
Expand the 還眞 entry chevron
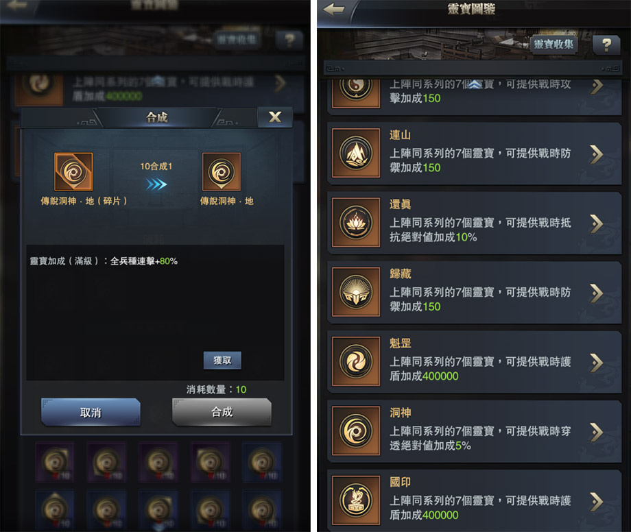pos(597,223)
